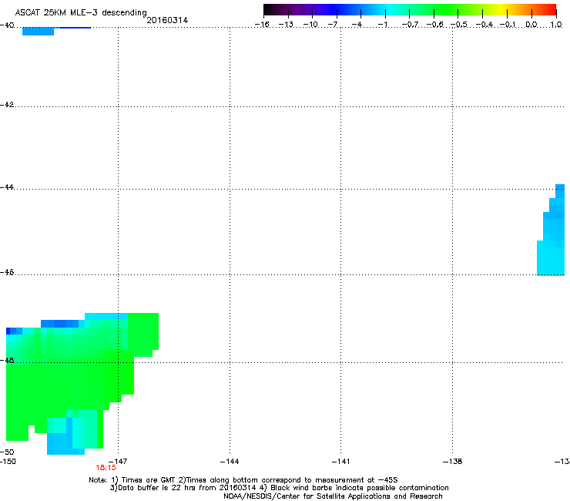The height and width of the screenshot is (501, 570).
Task: Click the cyan data swath near -45 at right edge
Action: pyautogui.click(x=551, y=233)
